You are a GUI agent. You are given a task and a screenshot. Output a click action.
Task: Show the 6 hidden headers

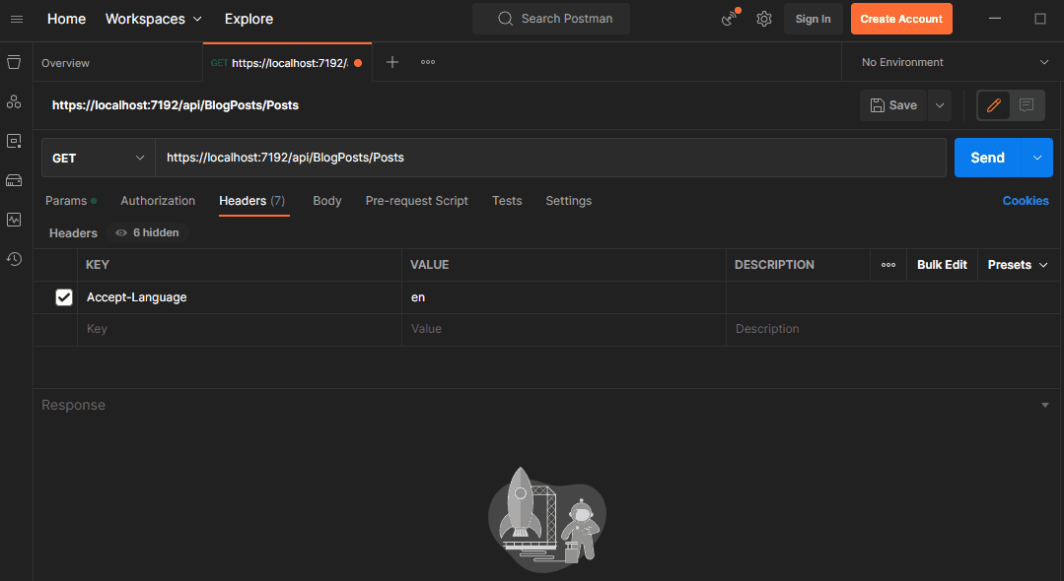[x=147, y=232]
